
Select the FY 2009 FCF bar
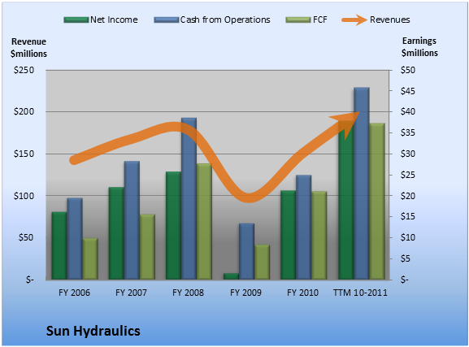coord(262,262)
